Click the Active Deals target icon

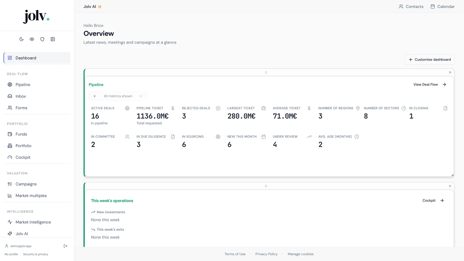pyautogui.click(x=127, y=108)
